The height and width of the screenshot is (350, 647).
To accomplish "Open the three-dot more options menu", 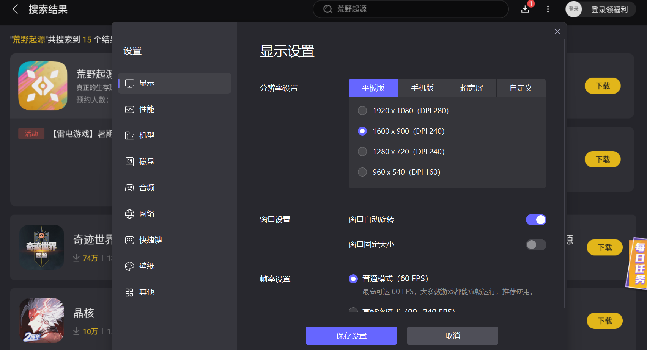I will (x=548, y=9).
